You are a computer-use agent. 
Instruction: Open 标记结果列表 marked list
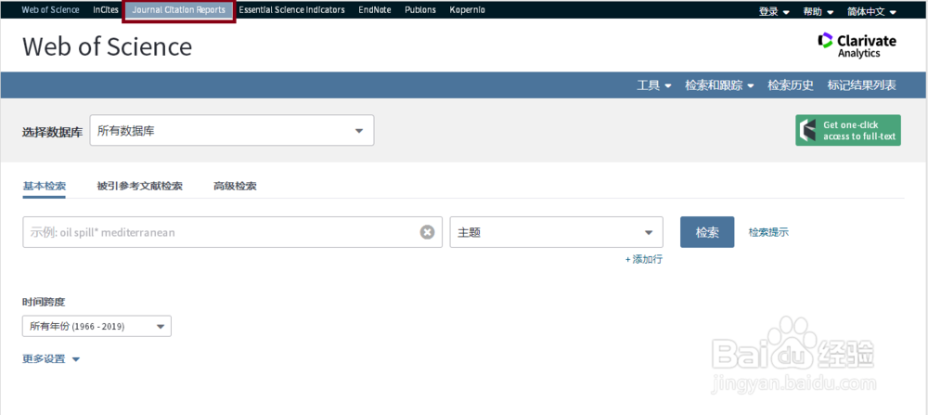coord(862,85)
